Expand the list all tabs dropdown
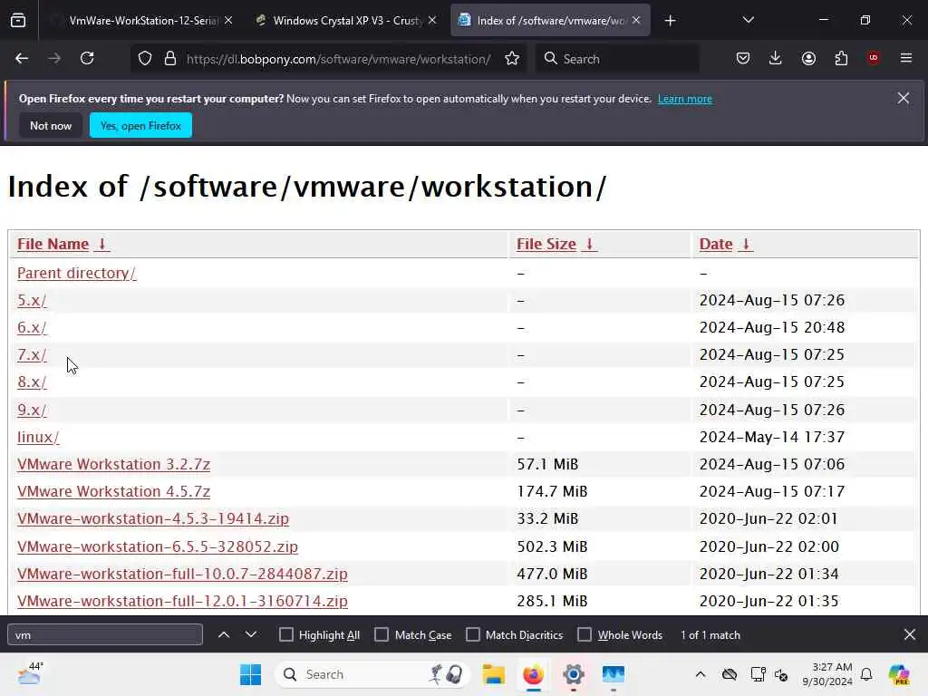928x696 pixels. click(748, 20)
